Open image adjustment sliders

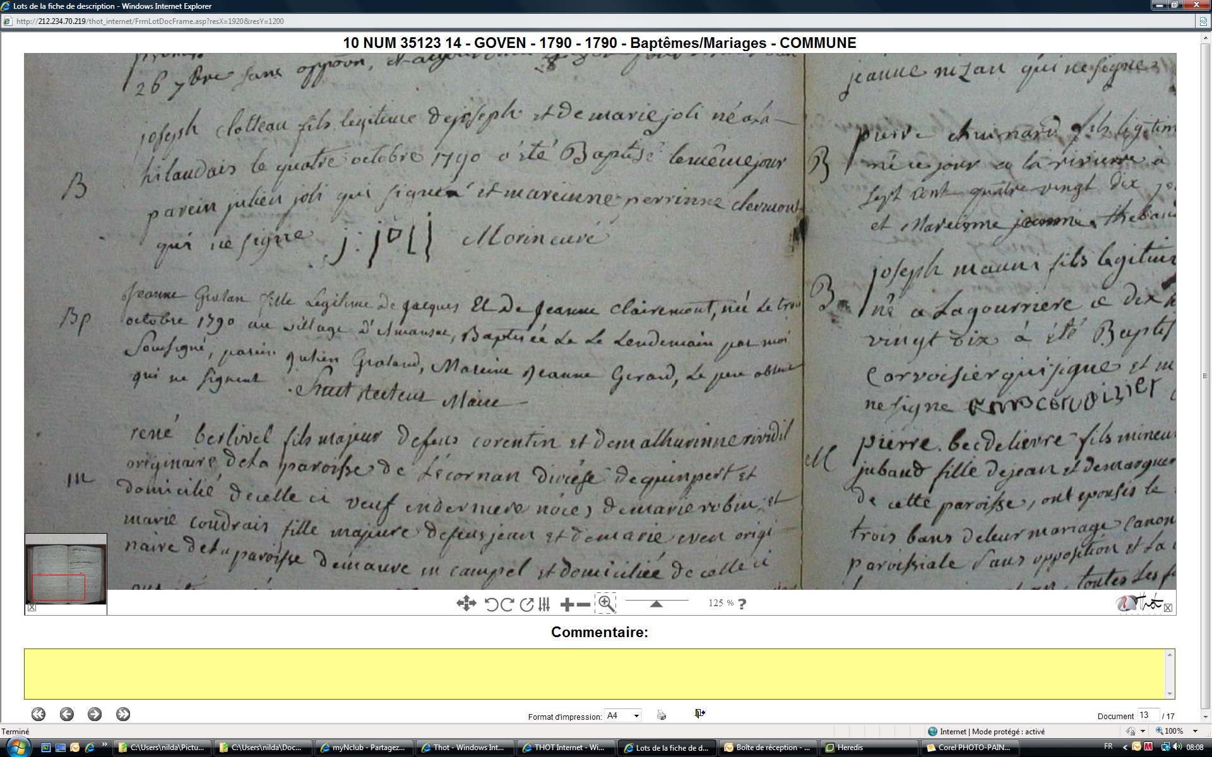tap(544, 604)
